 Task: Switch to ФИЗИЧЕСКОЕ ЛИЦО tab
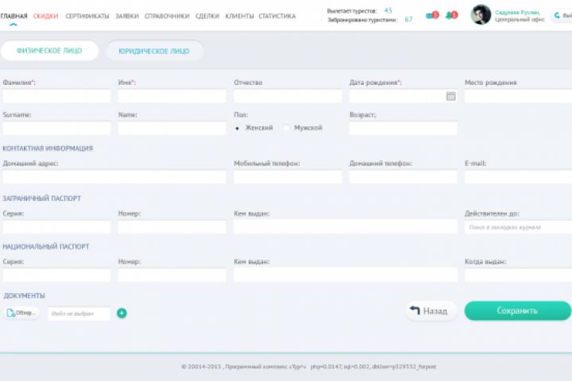49,51
